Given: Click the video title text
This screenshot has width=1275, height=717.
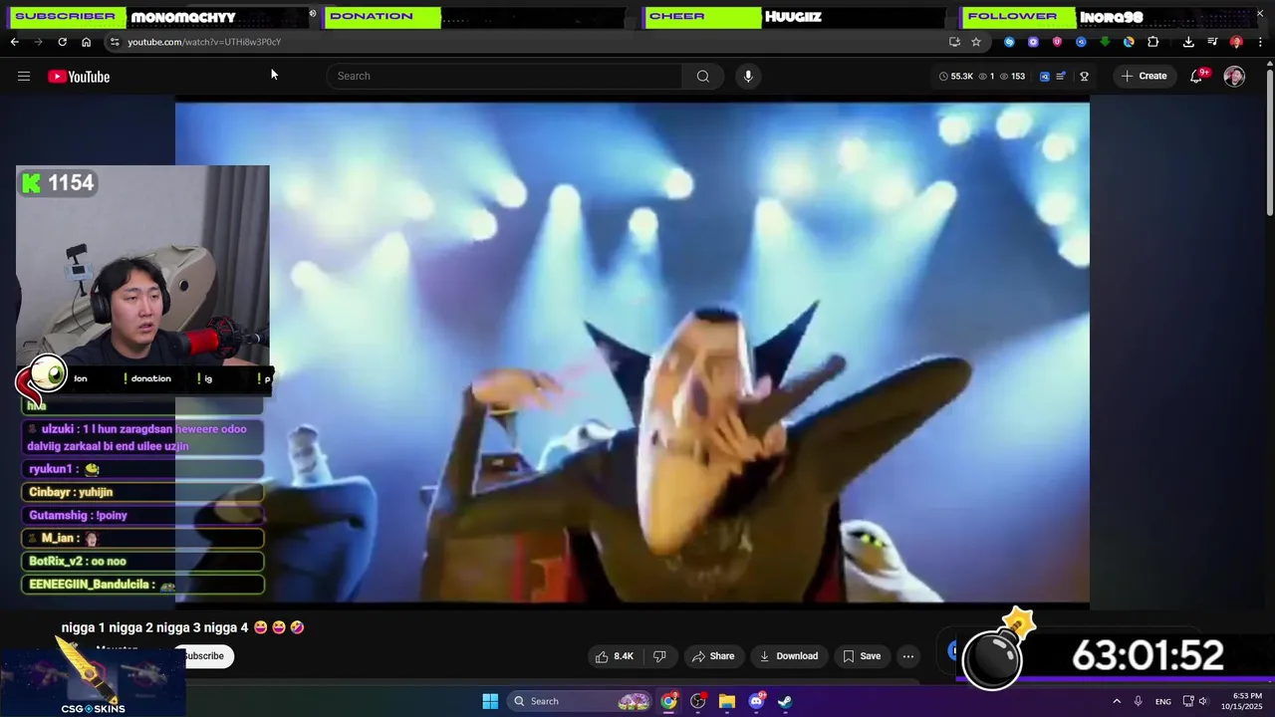Looking at the screenshot, I should (183, 627).
